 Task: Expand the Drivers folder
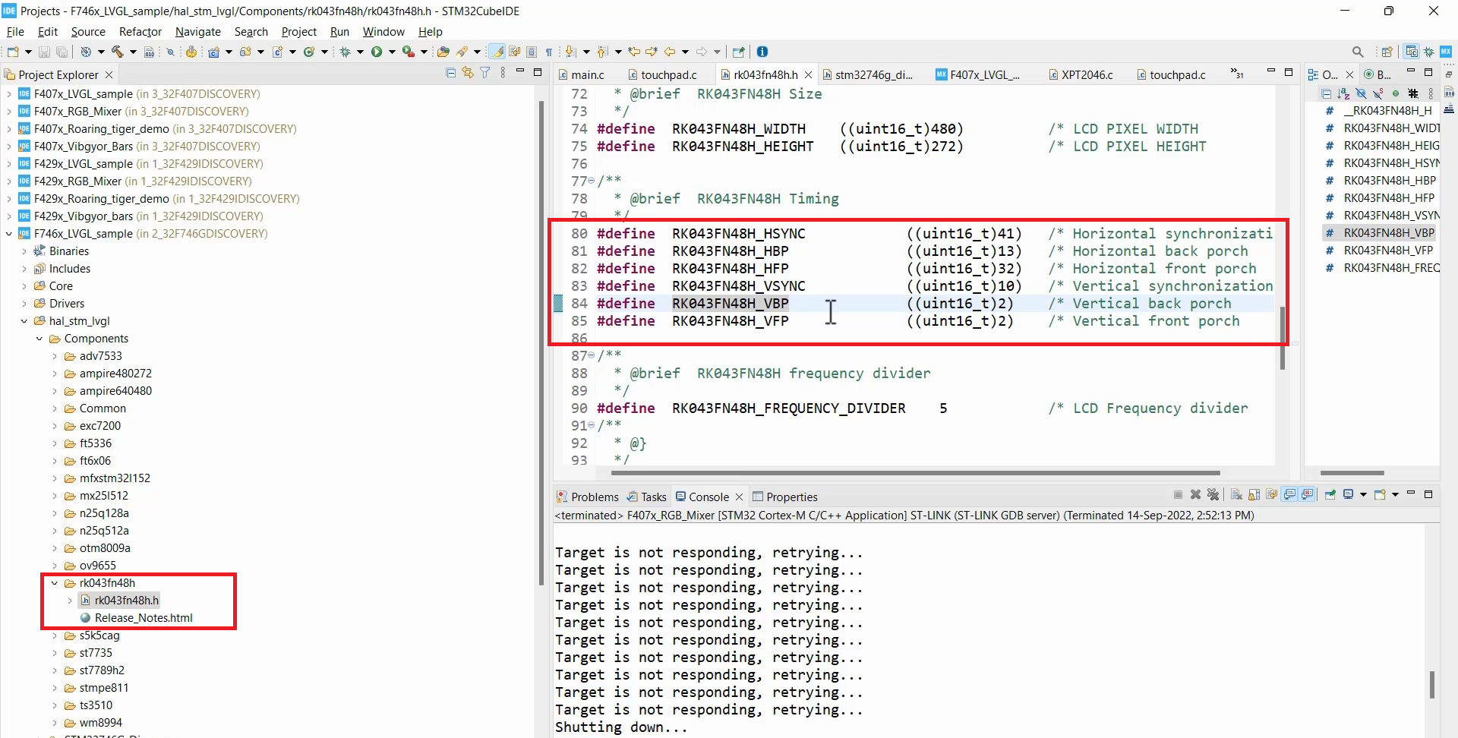point(24,304)
